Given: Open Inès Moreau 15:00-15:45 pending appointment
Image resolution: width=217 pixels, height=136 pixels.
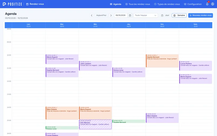Looking at the screenshot, I should click(95, 125).
